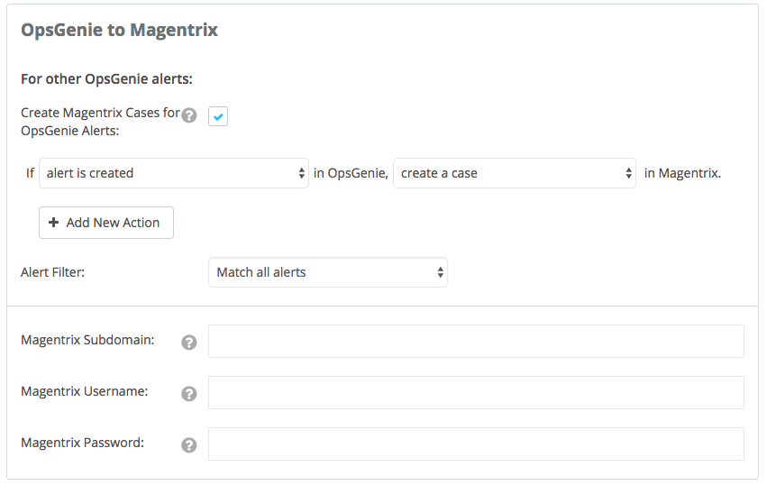
Task: Click help icon beside Create Magentrix Cases
Action: [x=188, y=115]
